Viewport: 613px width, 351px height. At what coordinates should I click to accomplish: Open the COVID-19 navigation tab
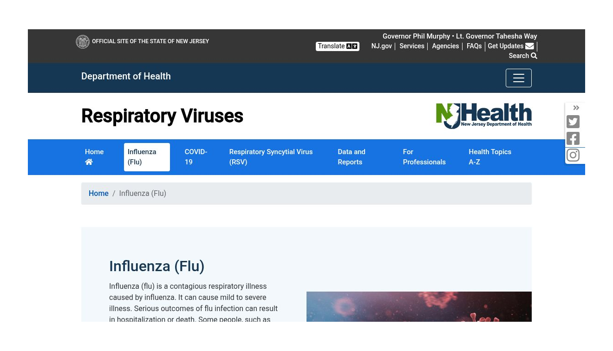point(196,157)
